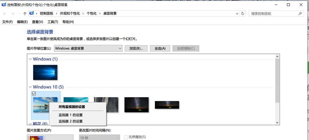Collapse the Windows (1) group
This screenshot has width=309, height=140.
(30, 59)
